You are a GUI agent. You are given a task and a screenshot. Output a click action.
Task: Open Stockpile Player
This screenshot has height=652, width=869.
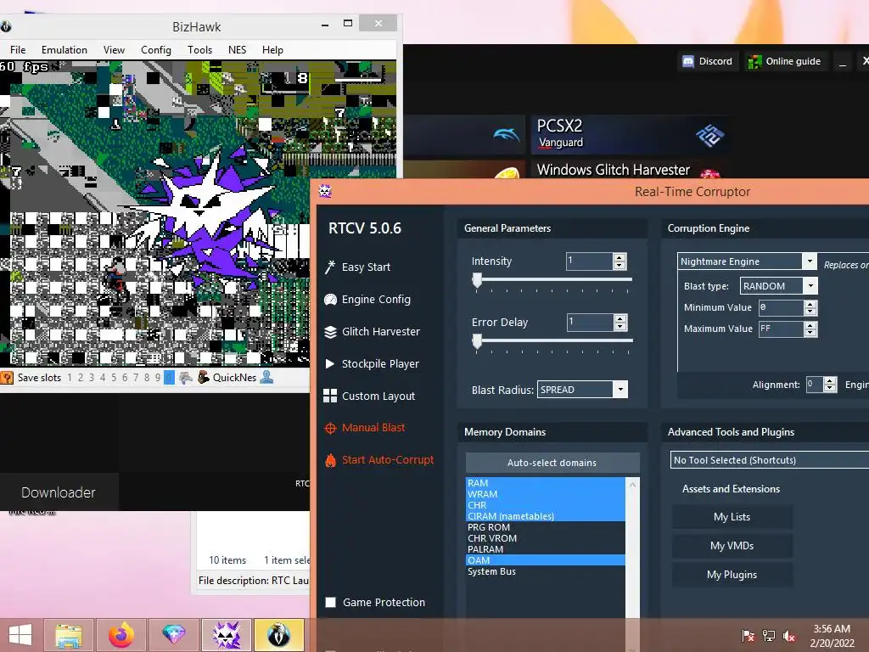click(x=372, y=363)
